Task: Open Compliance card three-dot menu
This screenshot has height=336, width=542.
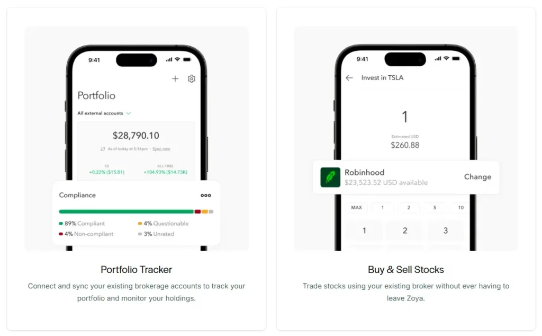Action: 206,195
